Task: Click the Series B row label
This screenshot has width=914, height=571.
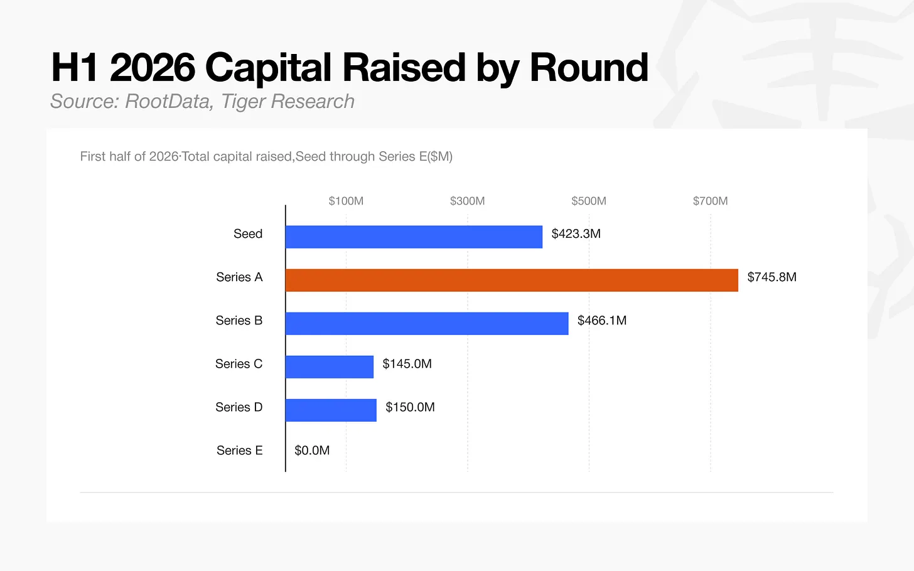Action: [x=239, y=321]
